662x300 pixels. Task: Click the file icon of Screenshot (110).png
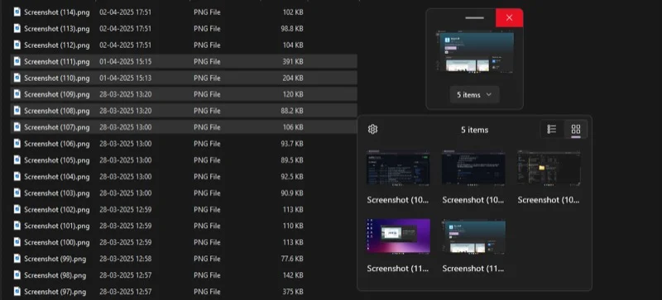coord(17,78)
